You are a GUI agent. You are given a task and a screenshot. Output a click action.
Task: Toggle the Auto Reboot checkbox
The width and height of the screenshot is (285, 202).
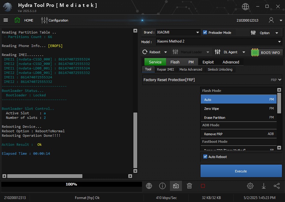[x=205, y=157]
